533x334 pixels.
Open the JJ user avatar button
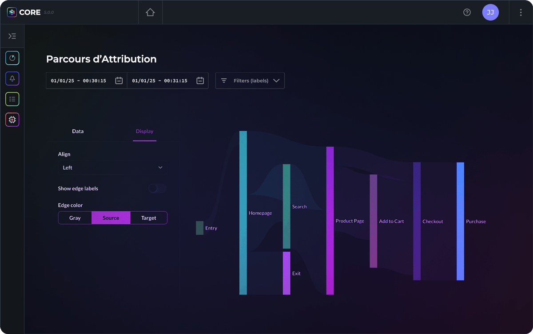pyautogui.click(x=490, y=12)
